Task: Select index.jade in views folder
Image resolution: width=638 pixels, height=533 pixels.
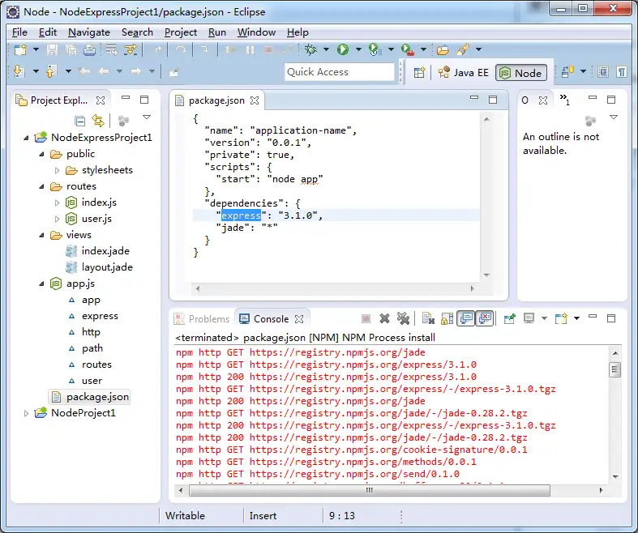Action: tap(97, 251)
